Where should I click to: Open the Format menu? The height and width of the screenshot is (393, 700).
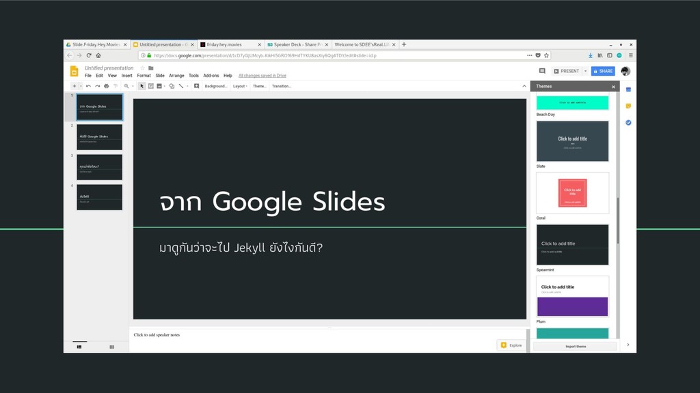[x=144, y=76]
